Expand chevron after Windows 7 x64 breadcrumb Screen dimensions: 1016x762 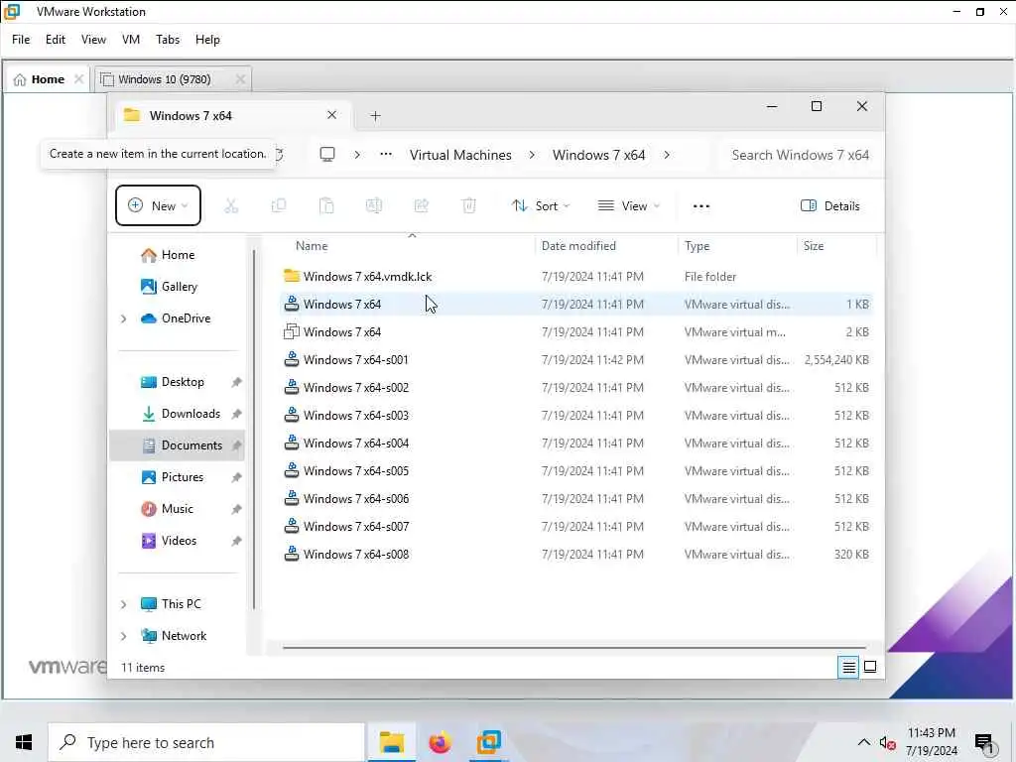click(x=666, y=155)
